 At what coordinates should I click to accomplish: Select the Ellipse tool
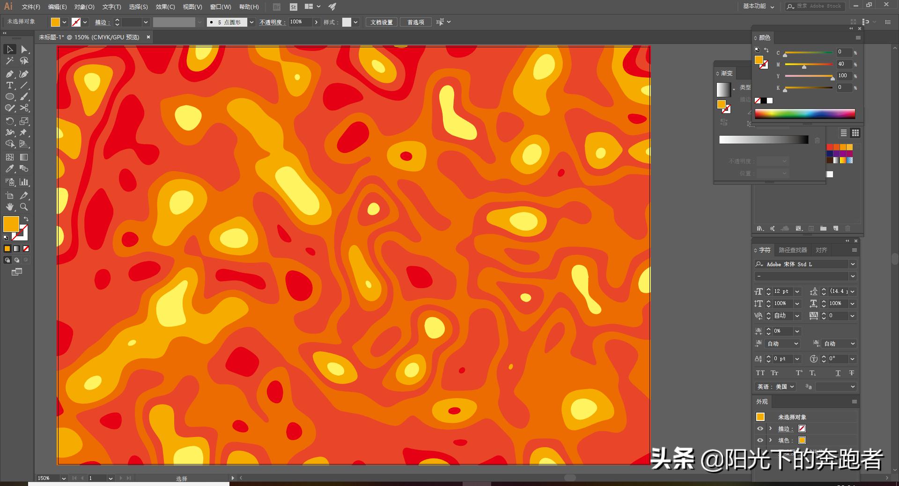tap(9, 96)
